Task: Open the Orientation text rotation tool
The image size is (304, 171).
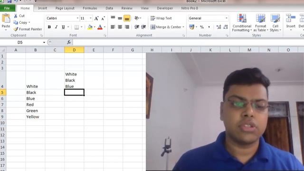Action: [x=137, y=18]
